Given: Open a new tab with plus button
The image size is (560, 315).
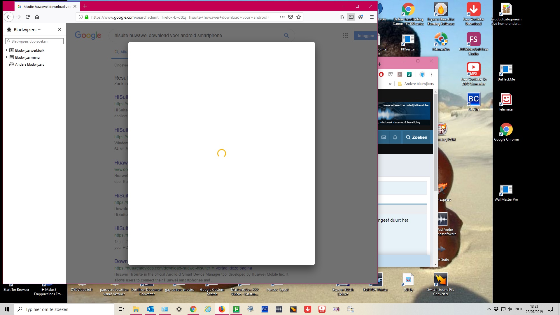Looking at the screenshot, I should [x=85, y=6].
